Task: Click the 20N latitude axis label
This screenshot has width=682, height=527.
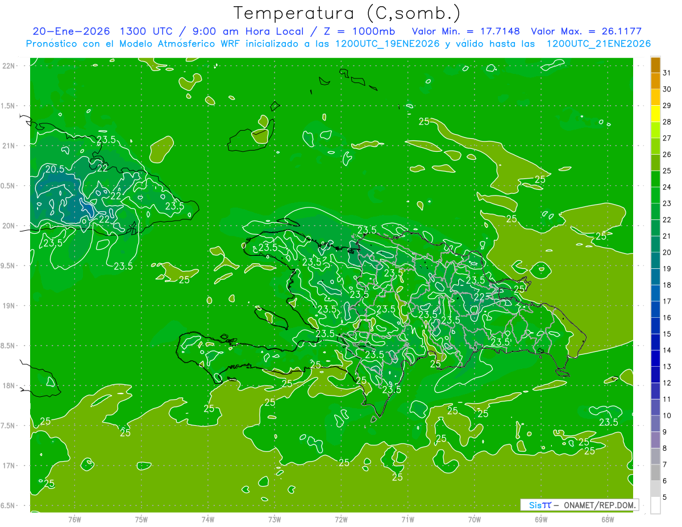Action: tap(9, 226)
